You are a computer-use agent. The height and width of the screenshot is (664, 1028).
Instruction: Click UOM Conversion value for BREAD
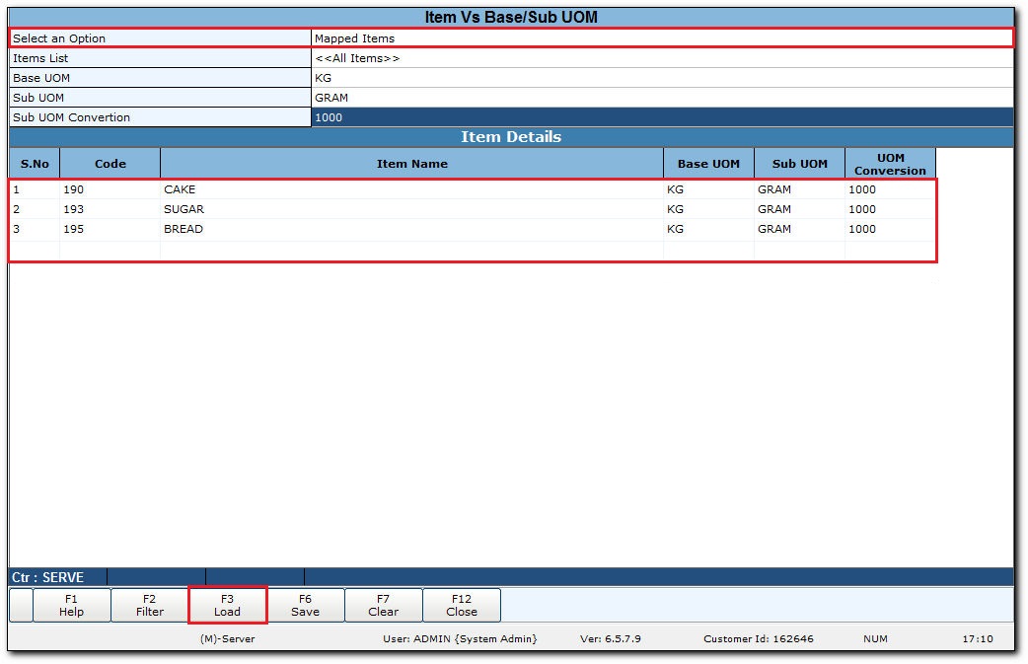pos(890,229)
